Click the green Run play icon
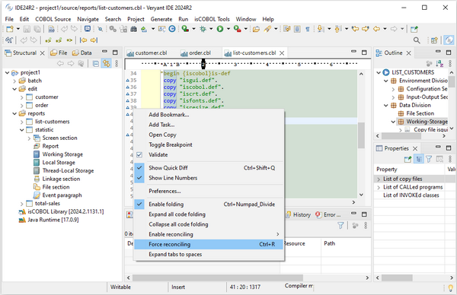 click(220, 29)
